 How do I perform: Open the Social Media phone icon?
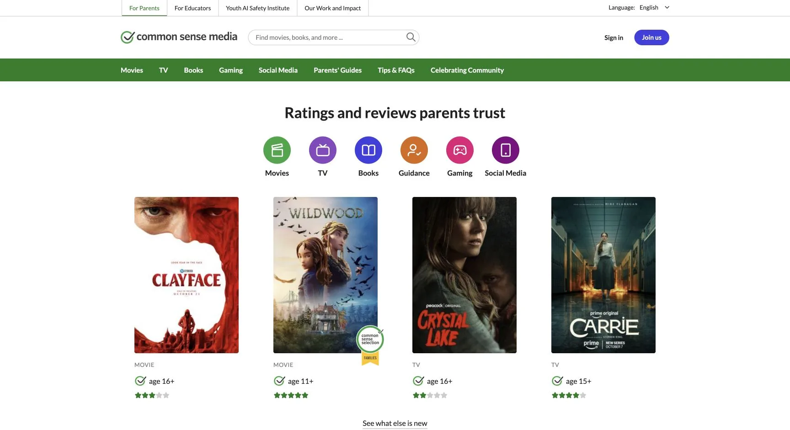pyautogui.click(x=506, y=150)
